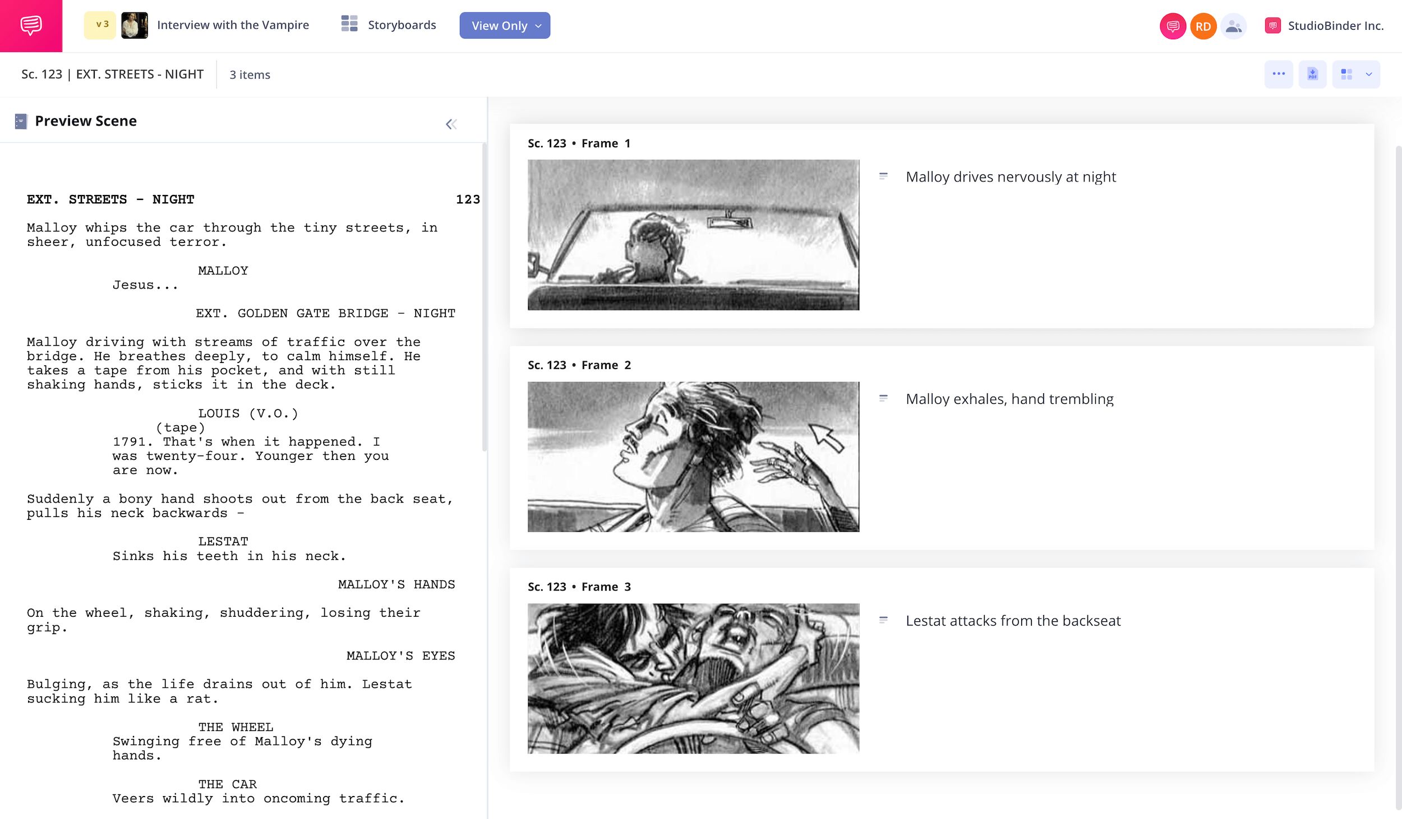Screen dimensions: 1402x819
Task: Click the pink comments avatar icon
Action: [x=1172, y=26]
